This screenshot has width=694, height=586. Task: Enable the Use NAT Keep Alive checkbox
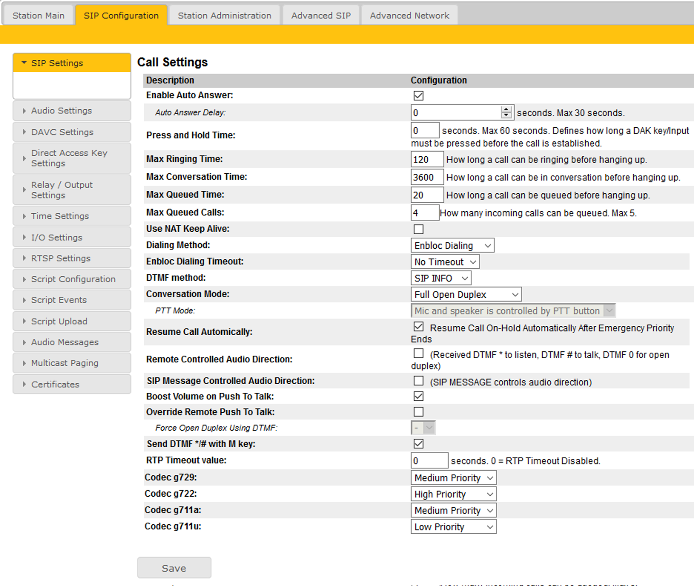pyautogui.click(x=418, y=229)
